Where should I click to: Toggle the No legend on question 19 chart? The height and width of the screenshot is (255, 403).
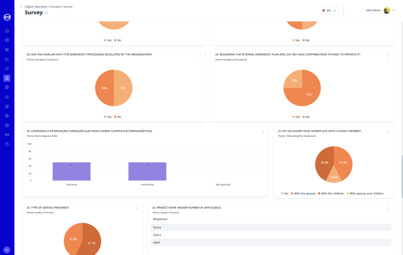pyautogui.click(x=305, y=117)
